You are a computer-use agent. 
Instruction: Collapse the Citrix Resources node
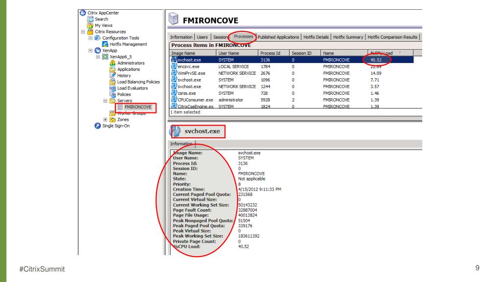pos(83,32)
